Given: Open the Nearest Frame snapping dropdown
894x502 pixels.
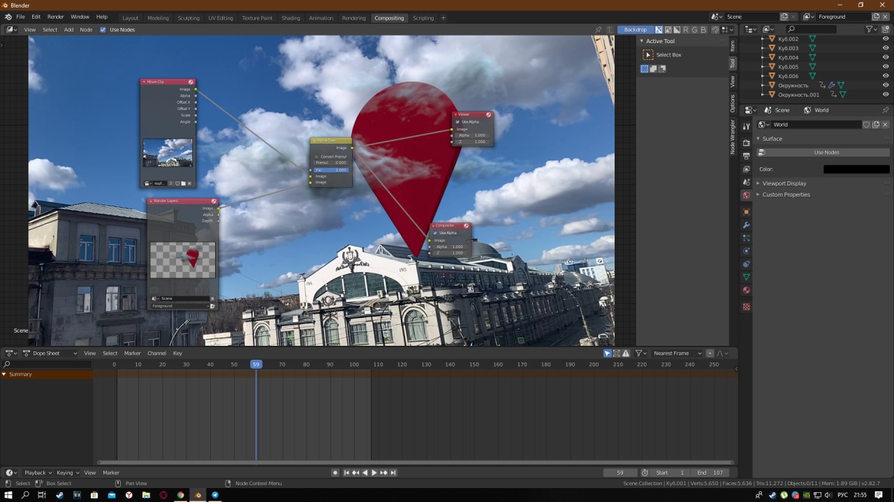Looking at the screenshot, I should (x=676, y=353).
